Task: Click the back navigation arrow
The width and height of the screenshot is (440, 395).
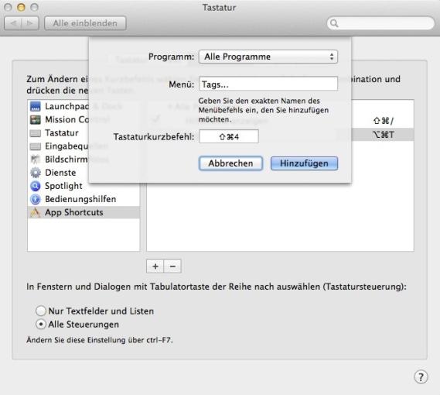Action: (13, 23)
